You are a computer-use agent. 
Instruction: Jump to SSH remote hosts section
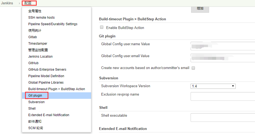[42, 18]
